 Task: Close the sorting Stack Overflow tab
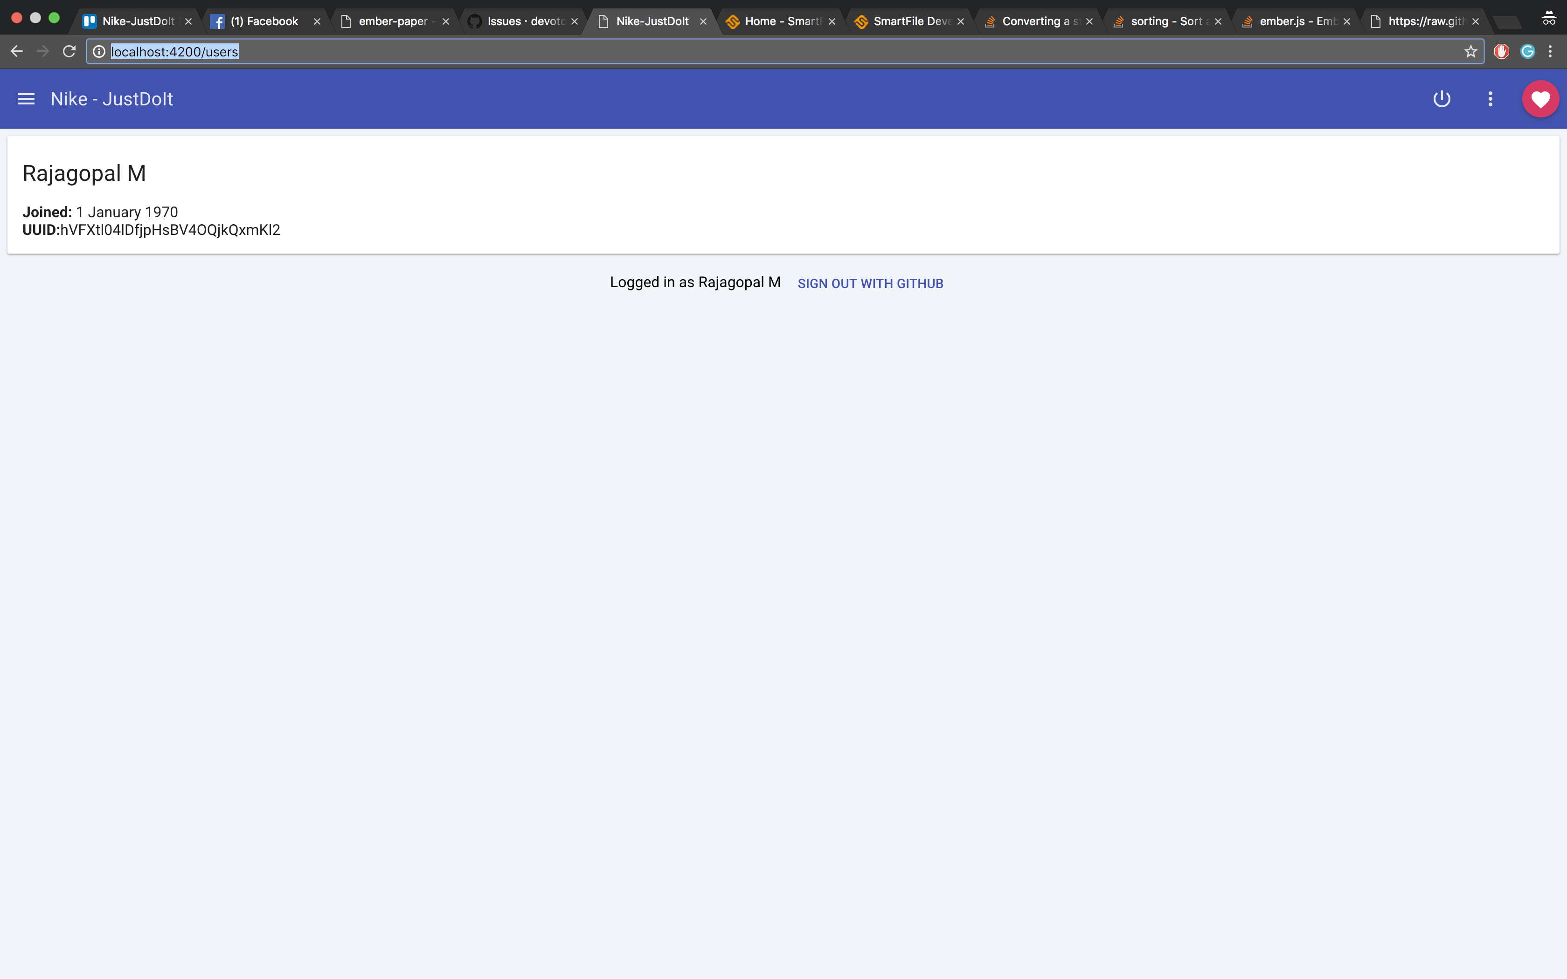click(1218, 21)
